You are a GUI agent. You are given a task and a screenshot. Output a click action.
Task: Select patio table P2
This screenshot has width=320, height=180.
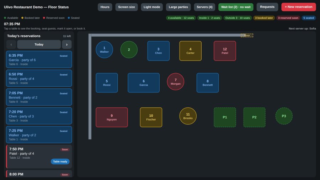pyautogui.click(x=254, y=117)
